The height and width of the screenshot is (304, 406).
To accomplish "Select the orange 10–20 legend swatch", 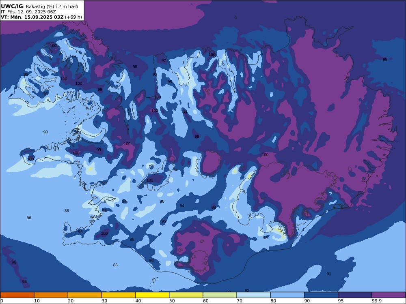I will pos(51,295).
